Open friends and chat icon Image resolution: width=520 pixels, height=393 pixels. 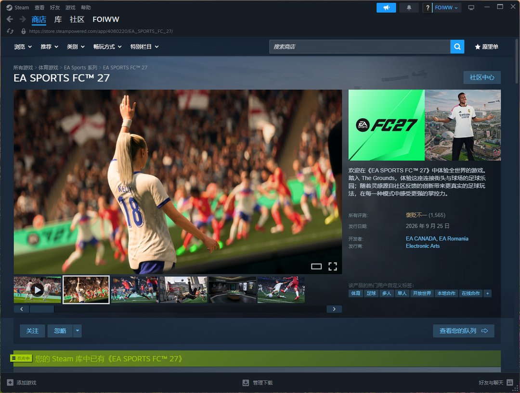click(x=510, y=382)
